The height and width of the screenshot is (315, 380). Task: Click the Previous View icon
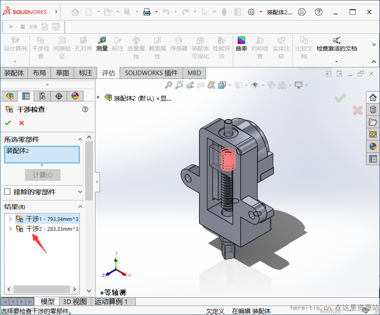click(x=190, y=85)
